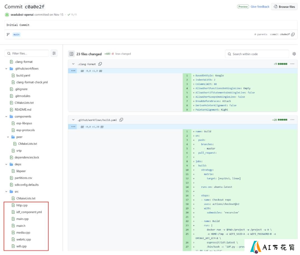Copy the full commit SHA c0a0e2f
The width and height of the screenshot is (300, 255).
click(293, 34)
